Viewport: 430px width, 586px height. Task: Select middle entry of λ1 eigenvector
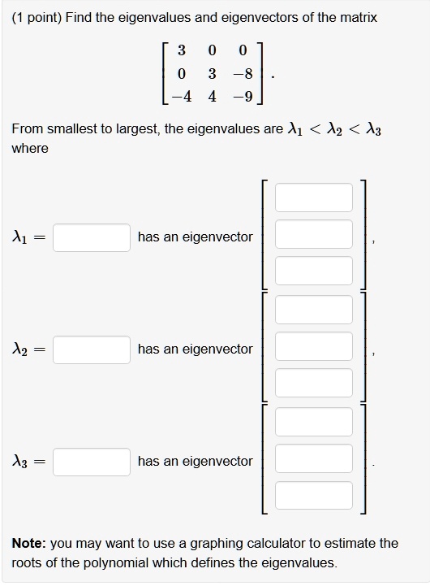click(x=314, y=234)
